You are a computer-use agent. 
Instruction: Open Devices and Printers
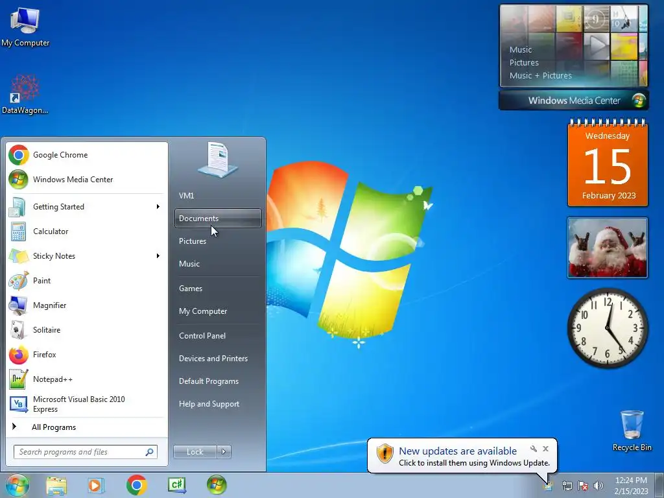coord(218,359)
